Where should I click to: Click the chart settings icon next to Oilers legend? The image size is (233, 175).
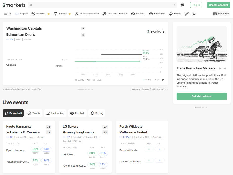pos(163,80)
